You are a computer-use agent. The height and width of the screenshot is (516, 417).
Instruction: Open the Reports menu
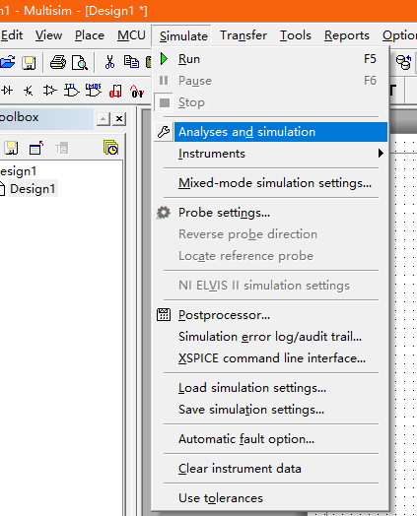[346, 35]
